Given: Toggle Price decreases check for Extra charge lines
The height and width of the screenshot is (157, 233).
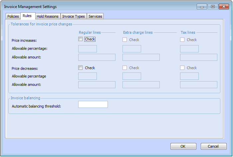Looking at the screenshot, I should (125, 68).
